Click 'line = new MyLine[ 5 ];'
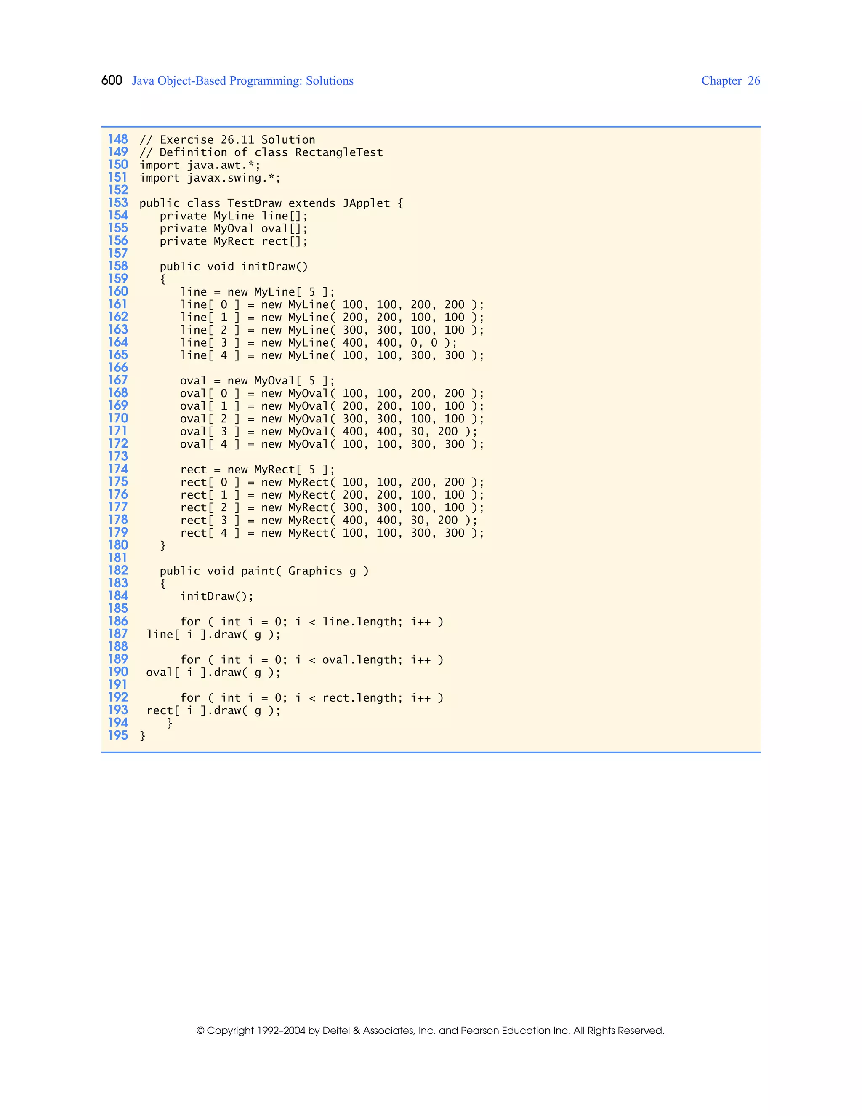 pyautogui.click(x=257, y=292)
